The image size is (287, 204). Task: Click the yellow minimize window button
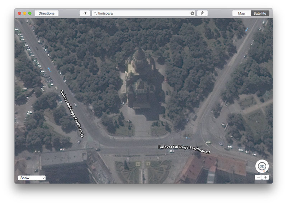25,13
